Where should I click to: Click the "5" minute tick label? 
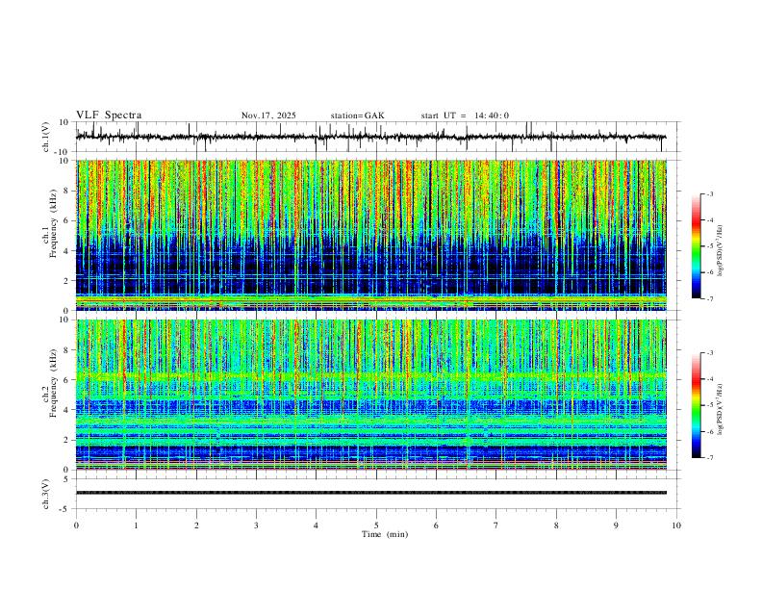[376, 525]
